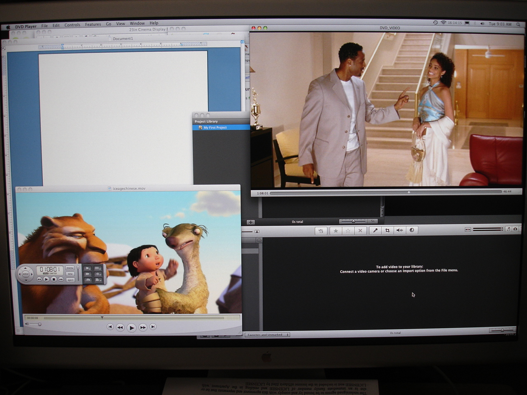The height and width of the screenshot is (395, 527).
Task: Open the audio adjustments speaker icon
Action: 399,230
